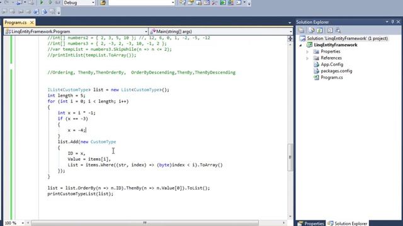
Task: Switch to the Solution Explorer bottom tab
Action: [347, 223]
